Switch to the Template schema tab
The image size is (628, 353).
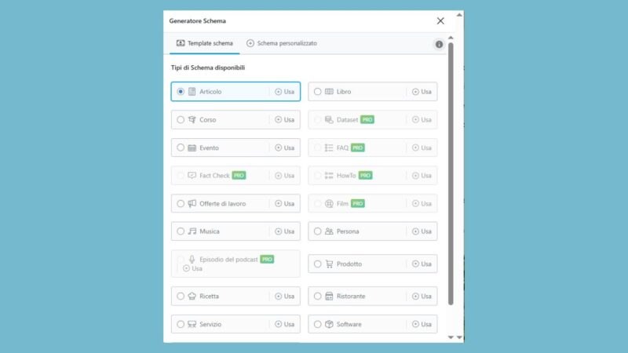point(205,43)
